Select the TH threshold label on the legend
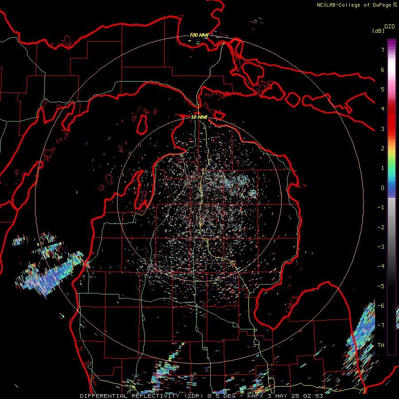 click(x=381, y=345)
